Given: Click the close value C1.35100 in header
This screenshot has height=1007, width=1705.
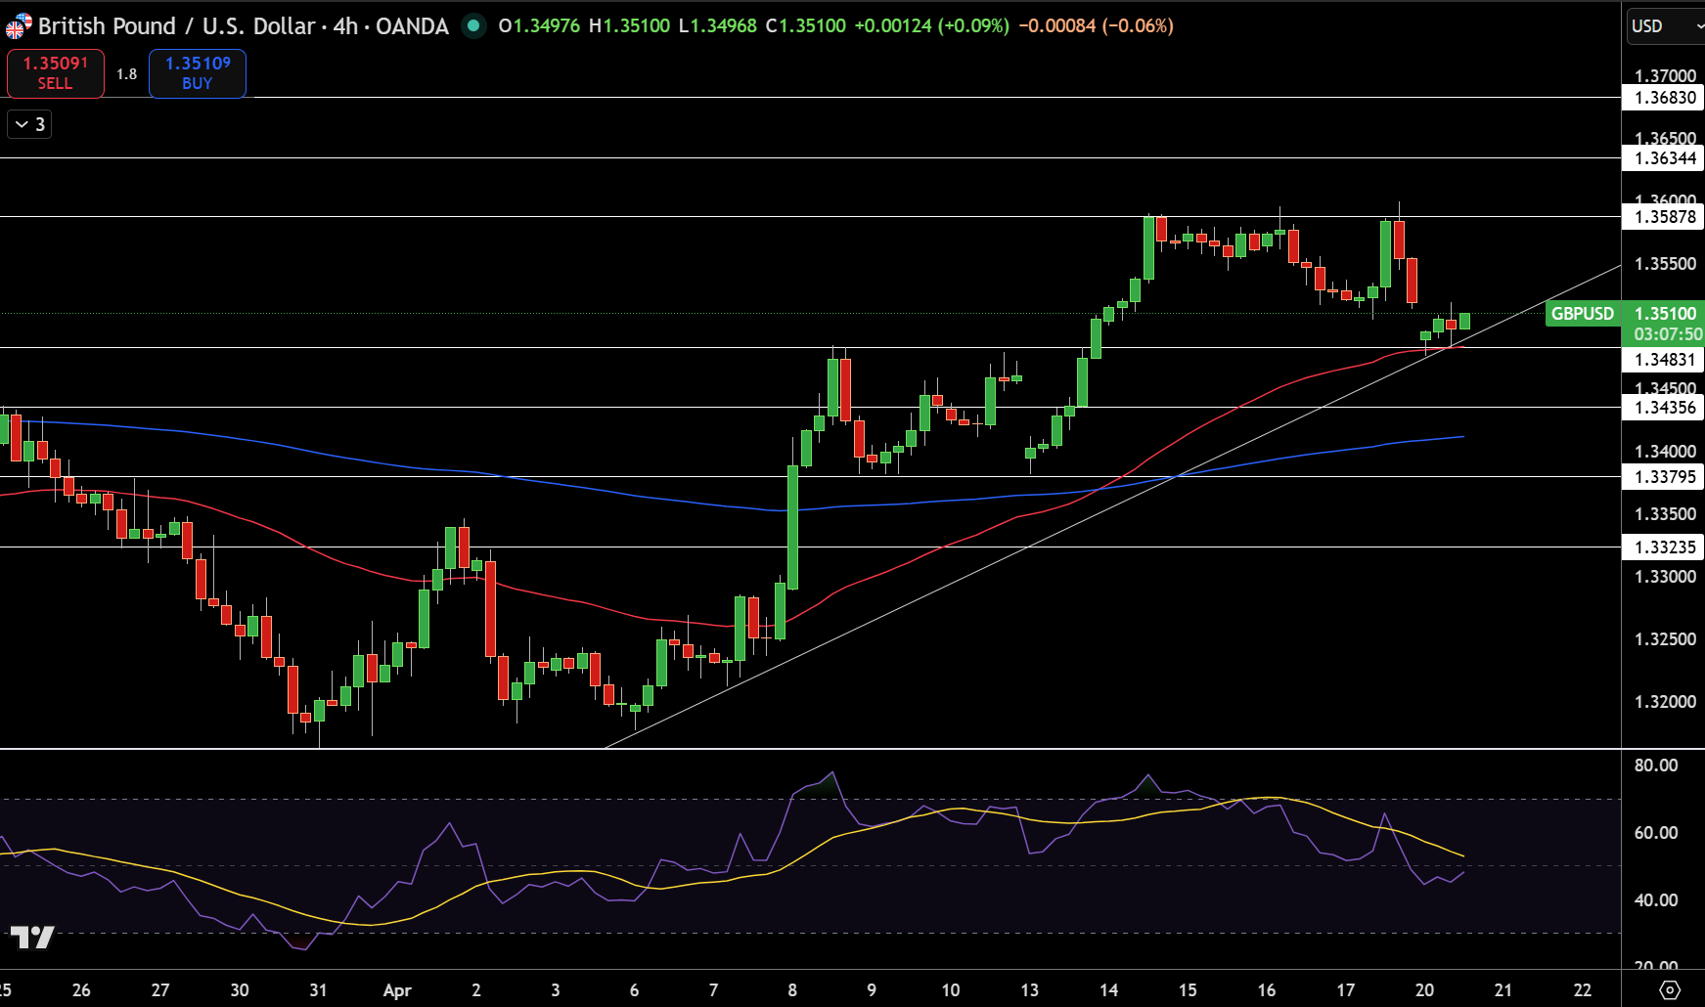Looking at the screenshot, I should (x=806, y=26).
